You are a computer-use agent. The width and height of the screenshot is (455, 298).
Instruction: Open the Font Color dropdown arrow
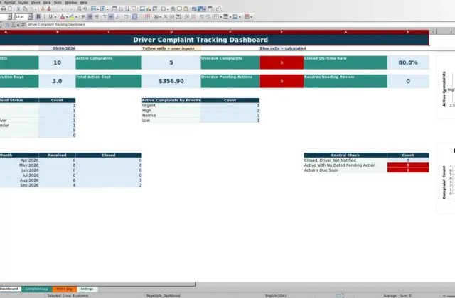(67, 17)
